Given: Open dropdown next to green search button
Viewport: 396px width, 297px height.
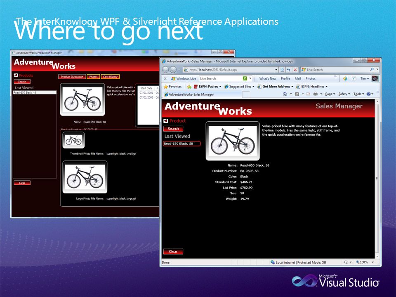Looking at the screenshot, I should point(250,78).
